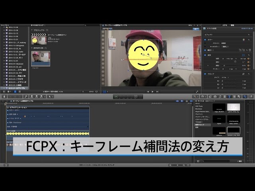Show the Photos browser camera icon

pos(215,97)
